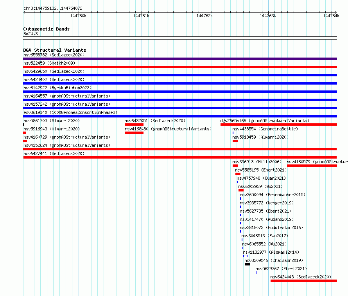Select the red bar under dgv2665n166
The image size is (348, 296).
click(279, 125)
